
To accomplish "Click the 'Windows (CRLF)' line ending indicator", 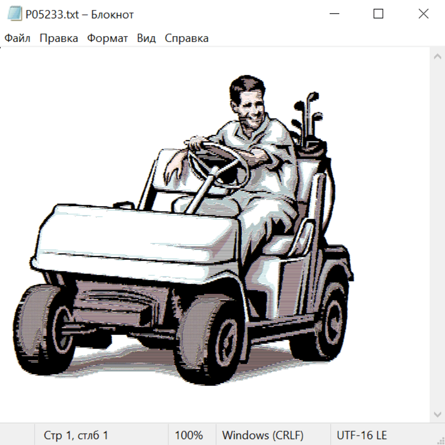I will tap(263, 435).
